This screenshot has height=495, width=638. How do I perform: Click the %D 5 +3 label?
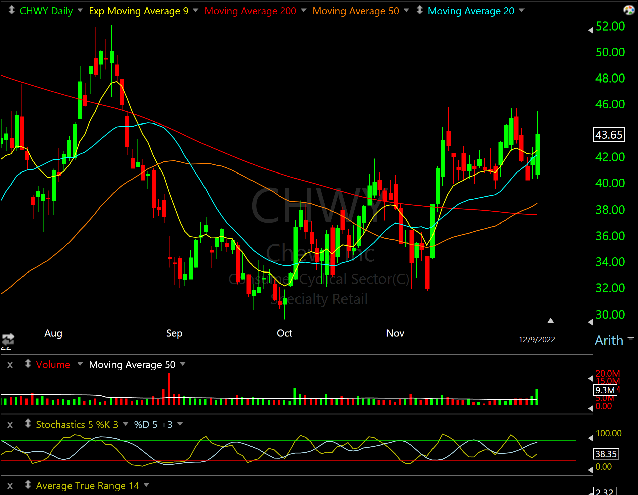[153, 425]
